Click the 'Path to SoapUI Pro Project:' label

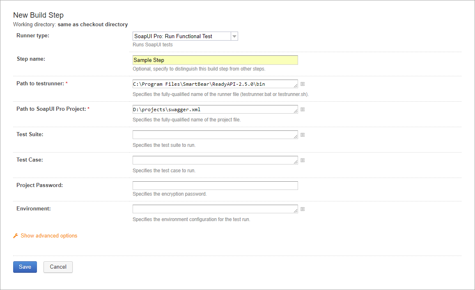[x=51, y=109]
